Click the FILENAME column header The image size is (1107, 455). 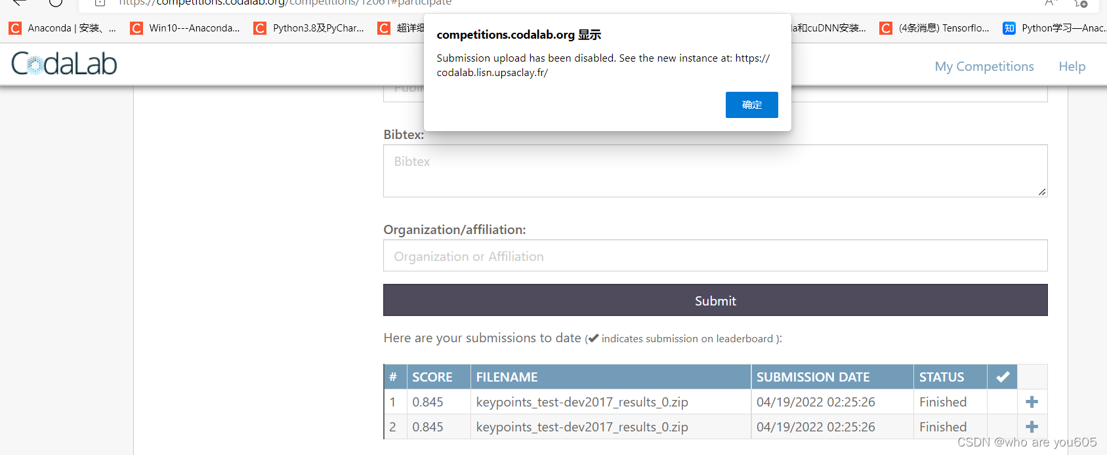(x=507, y=377)
